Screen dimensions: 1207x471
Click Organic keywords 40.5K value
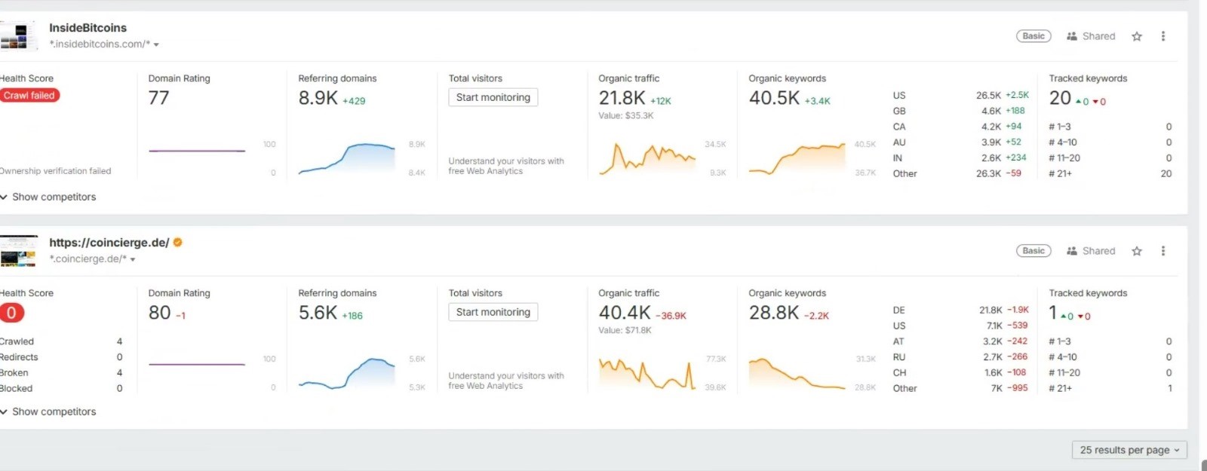coord(774,98)
